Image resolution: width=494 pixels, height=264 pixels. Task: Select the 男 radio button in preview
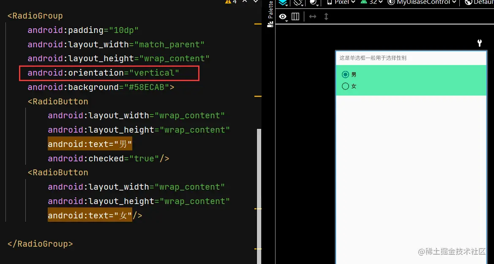tap(349, 74)
